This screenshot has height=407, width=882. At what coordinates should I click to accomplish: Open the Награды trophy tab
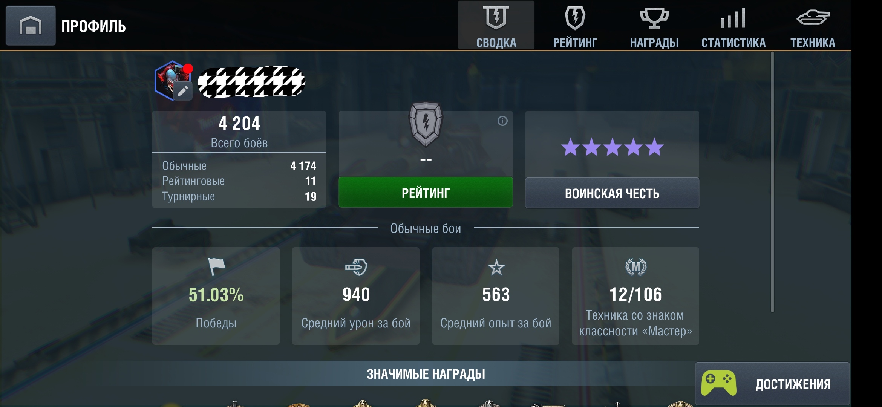[x=654, y=25]
